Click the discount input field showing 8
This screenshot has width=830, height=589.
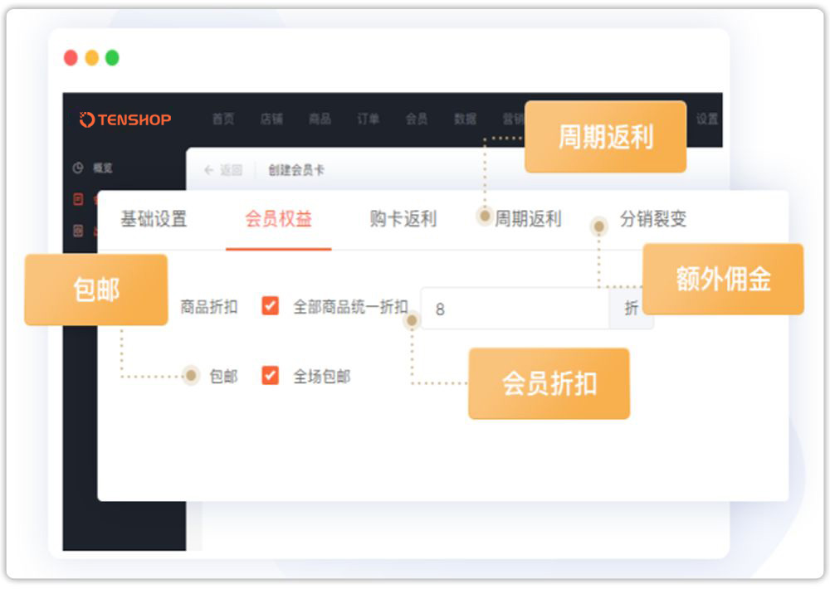click(x=515, y=309)
